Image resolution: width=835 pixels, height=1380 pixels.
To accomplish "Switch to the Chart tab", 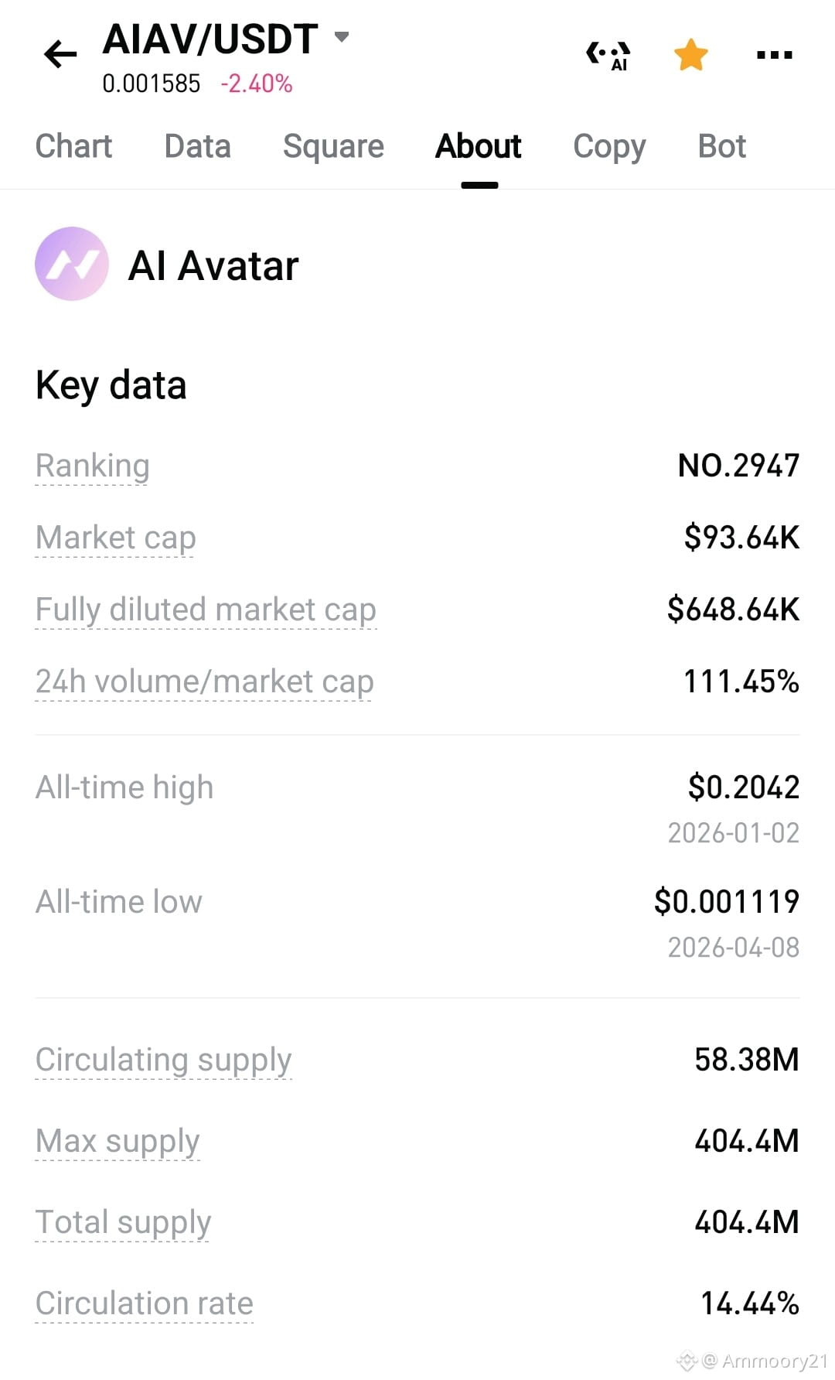I will (73, 146).
